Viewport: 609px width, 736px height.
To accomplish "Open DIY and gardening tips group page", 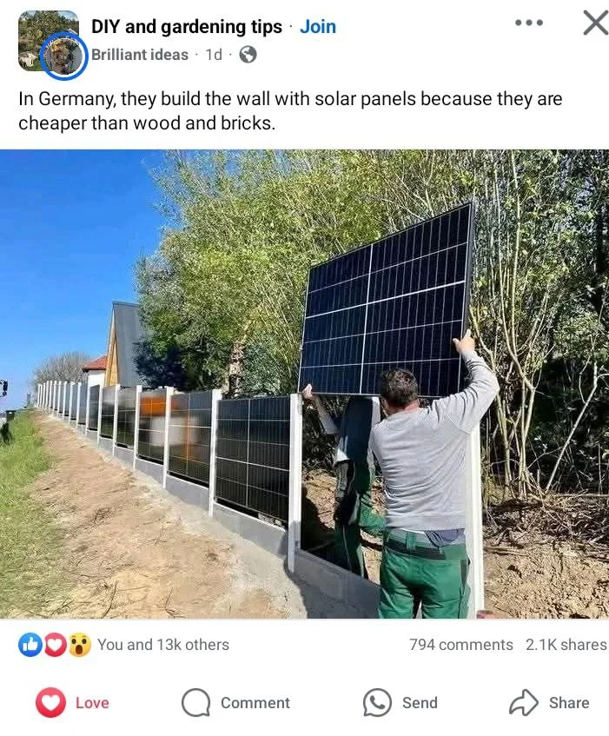I will [187, 27].
